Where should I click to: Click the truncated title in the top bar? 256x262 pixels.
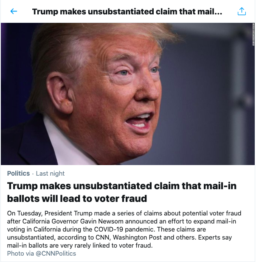click(x=127, y=11)
